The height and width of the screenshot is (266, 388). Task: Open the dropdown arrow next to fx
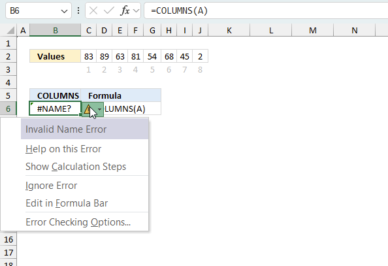pos(136,10)
